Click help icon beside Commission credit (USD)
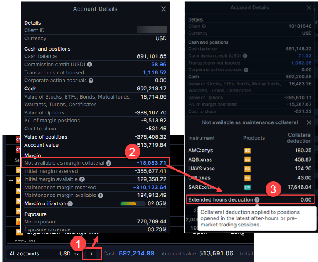Image resolution: width=318 pixels, height=262 pixels. (89, 64)
